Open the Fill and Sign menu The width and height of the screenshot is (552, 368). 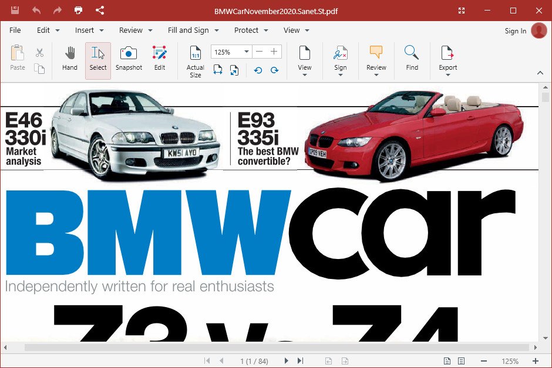193,30
